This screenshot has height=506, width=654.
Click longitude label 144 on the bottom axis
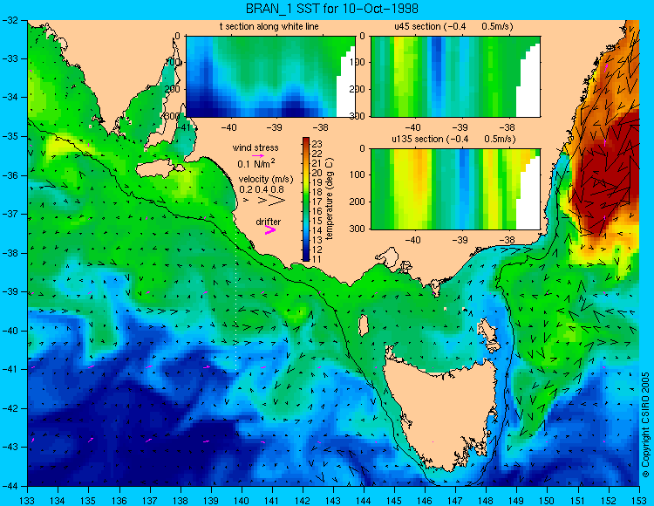point(364,501)
